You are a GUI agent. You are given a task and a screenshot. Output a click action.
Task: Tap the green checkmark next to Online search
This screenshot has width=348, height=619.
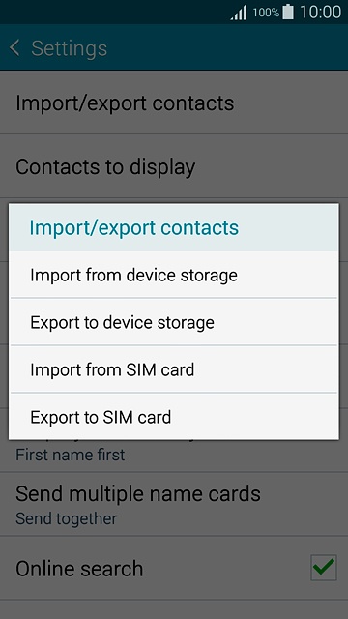[324, 568]
